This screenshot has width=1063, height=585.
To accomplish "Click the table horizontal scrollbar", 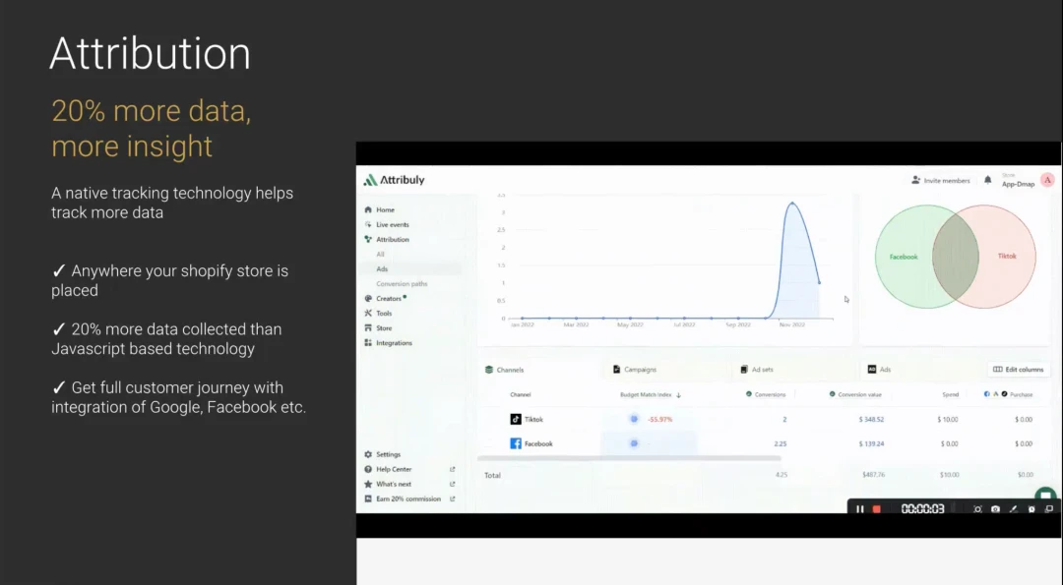I will click(x=629, y=458).
